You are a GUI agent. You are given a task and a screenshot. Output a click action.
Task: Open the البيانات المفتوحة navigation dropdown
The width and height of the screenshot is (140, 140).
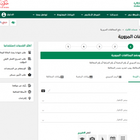pyautogui.click(x=64, y=15)
